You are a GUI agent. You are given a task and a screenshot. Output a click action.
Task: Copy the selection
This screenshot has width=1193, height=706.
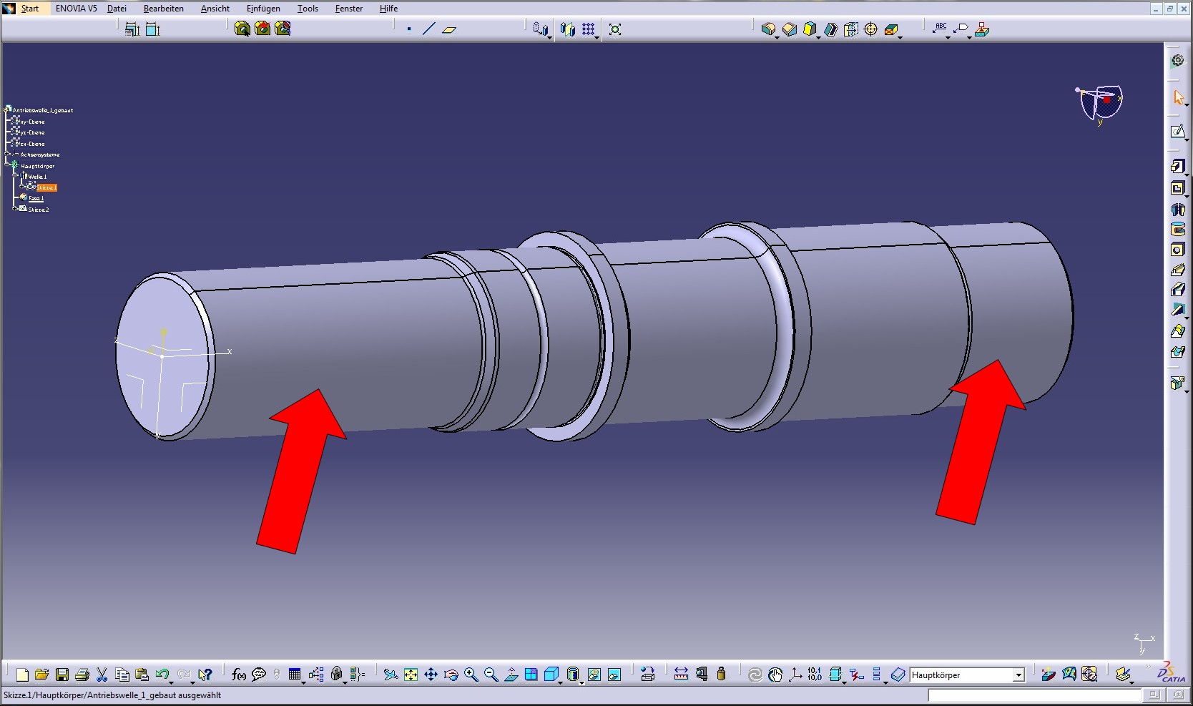122,675
